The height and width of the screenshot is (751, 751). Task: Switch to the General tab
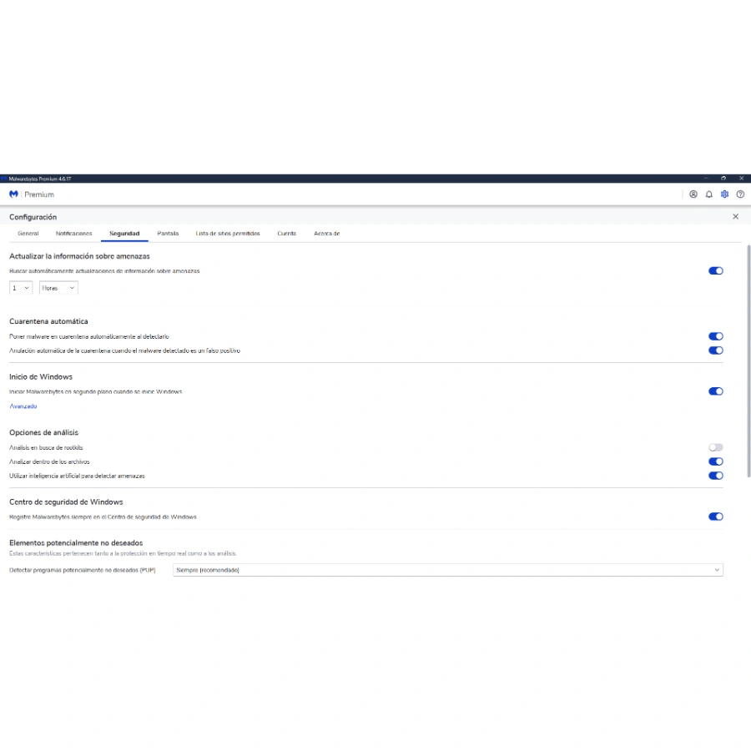[28, 234]
